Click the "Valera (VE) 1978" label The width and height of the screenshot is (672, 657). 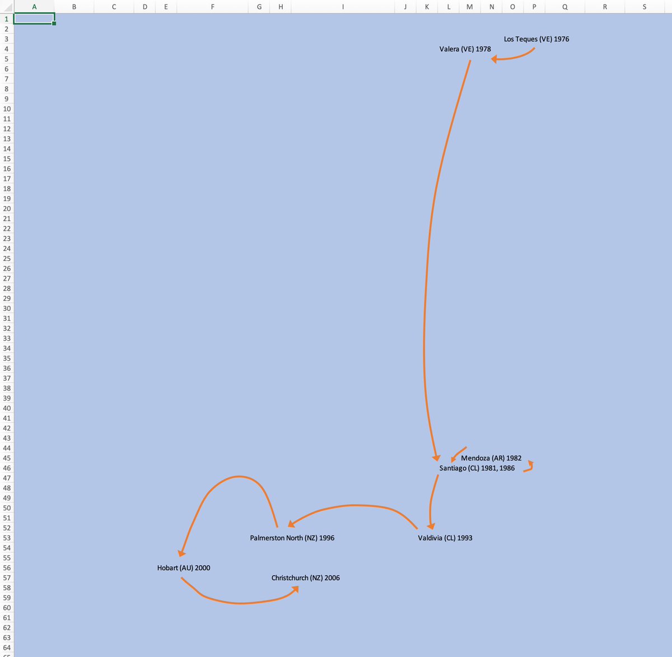[x=465, y=49]
